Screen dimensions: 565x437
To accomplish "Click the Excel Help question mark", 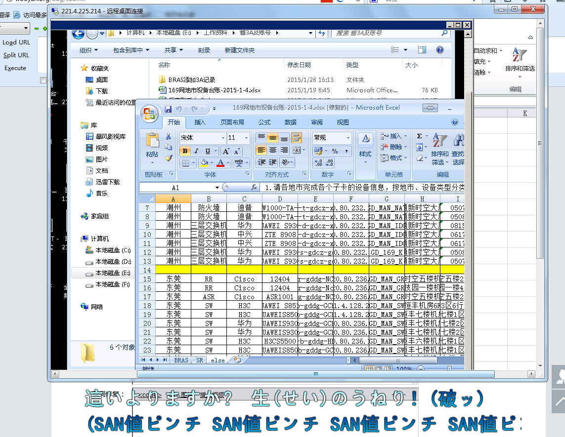I will click(x=455, y=122).
